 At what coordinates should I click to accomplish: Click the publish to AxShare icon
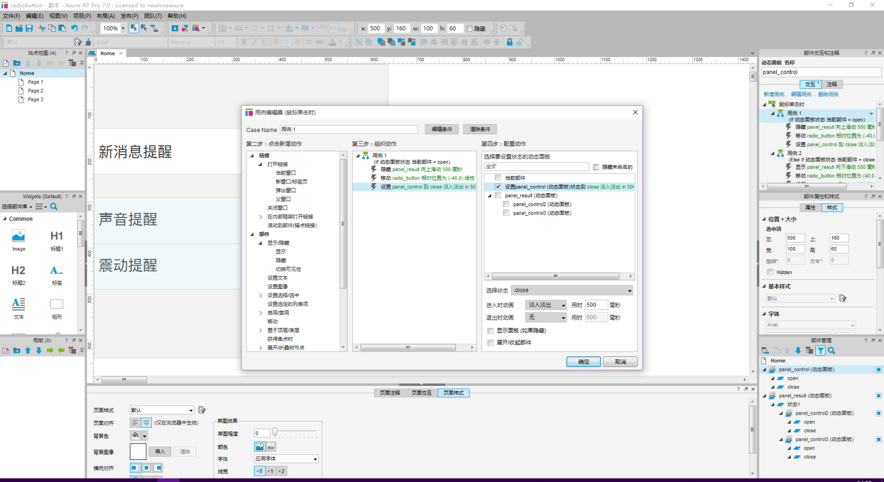185,28
